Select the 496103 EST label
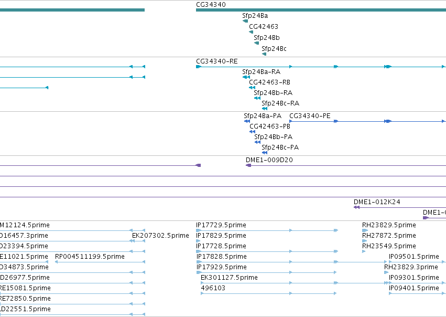The image size is (446, 317). pyautogui.click(x=213, y=288)
